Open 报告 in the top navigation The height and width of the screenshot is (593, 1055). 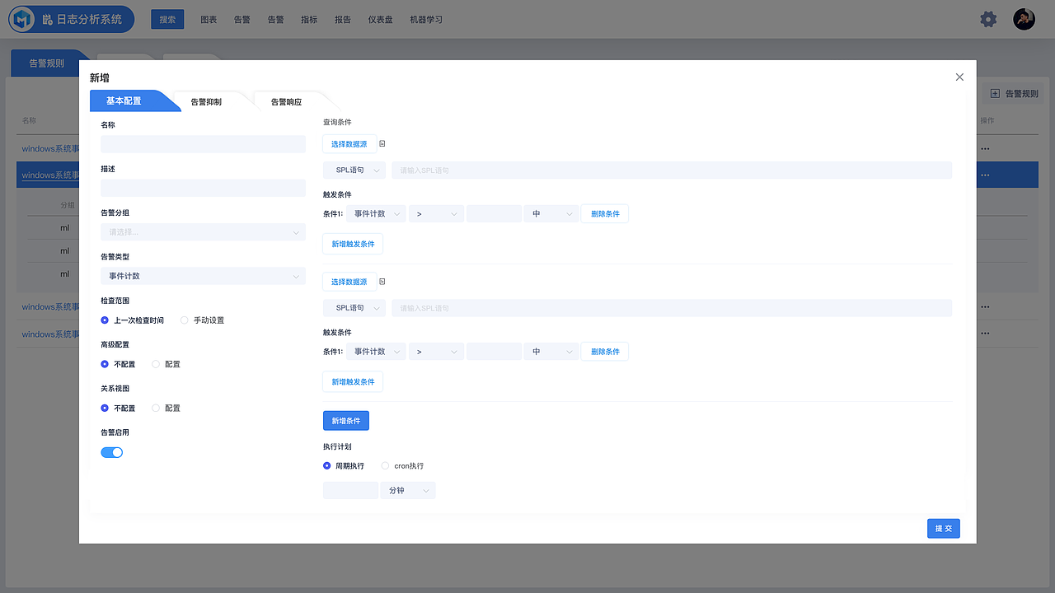343,19
